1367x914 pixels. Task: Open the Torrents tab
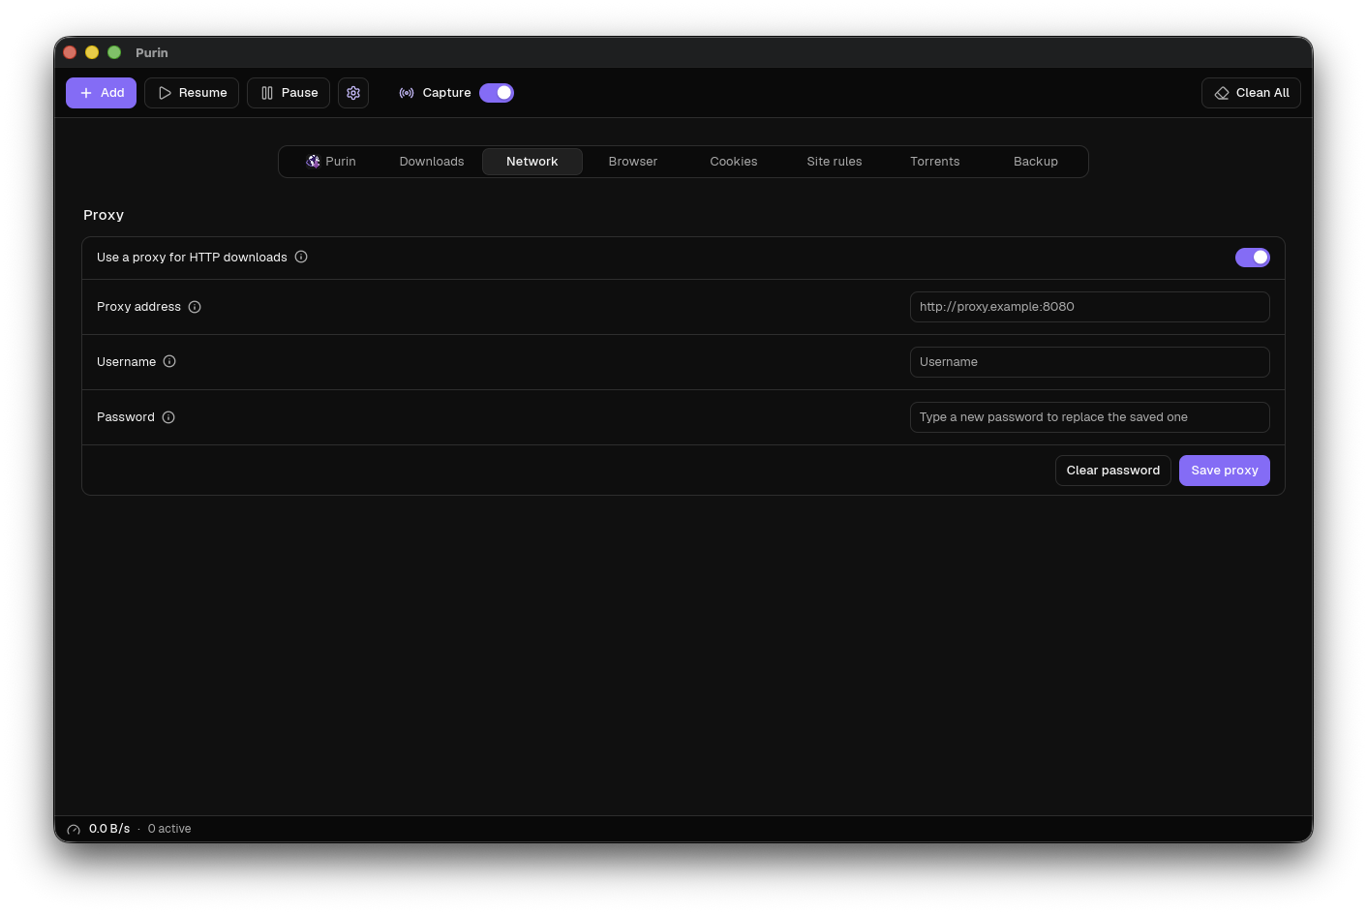click(935, 162)
